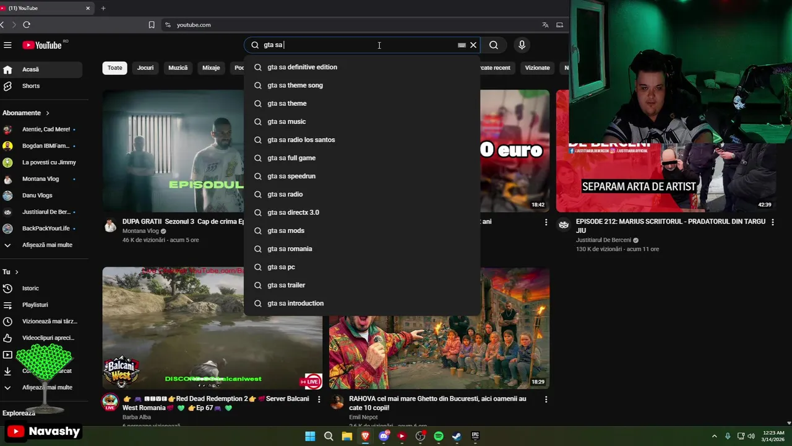
Task: Open Discord from the taskbar
Action: pos(384,436)
